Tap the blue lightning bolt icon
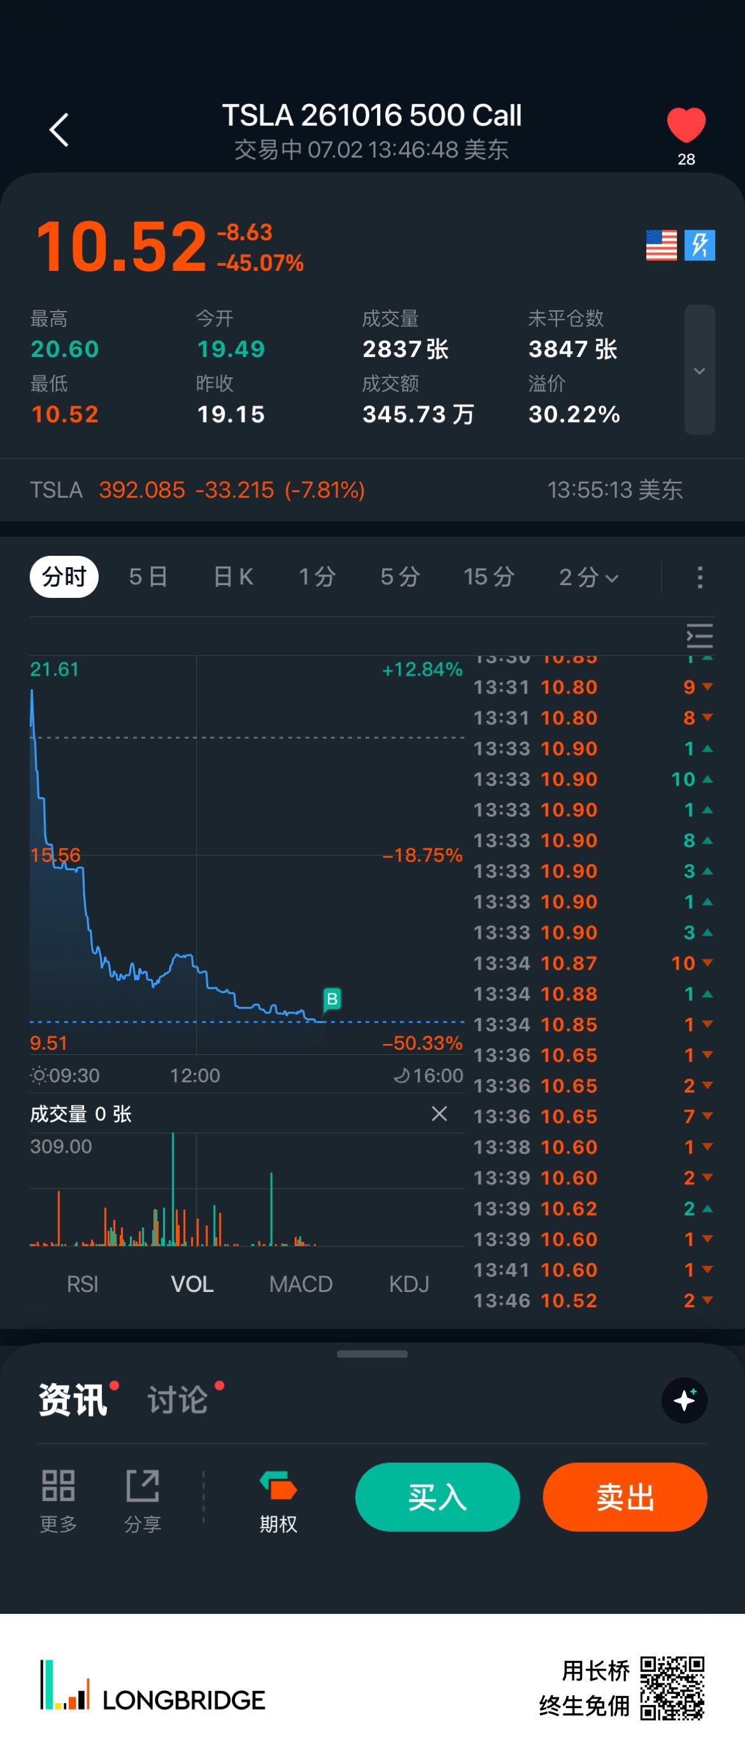The height and width of the screenshot is (1763, 745). 699,245
